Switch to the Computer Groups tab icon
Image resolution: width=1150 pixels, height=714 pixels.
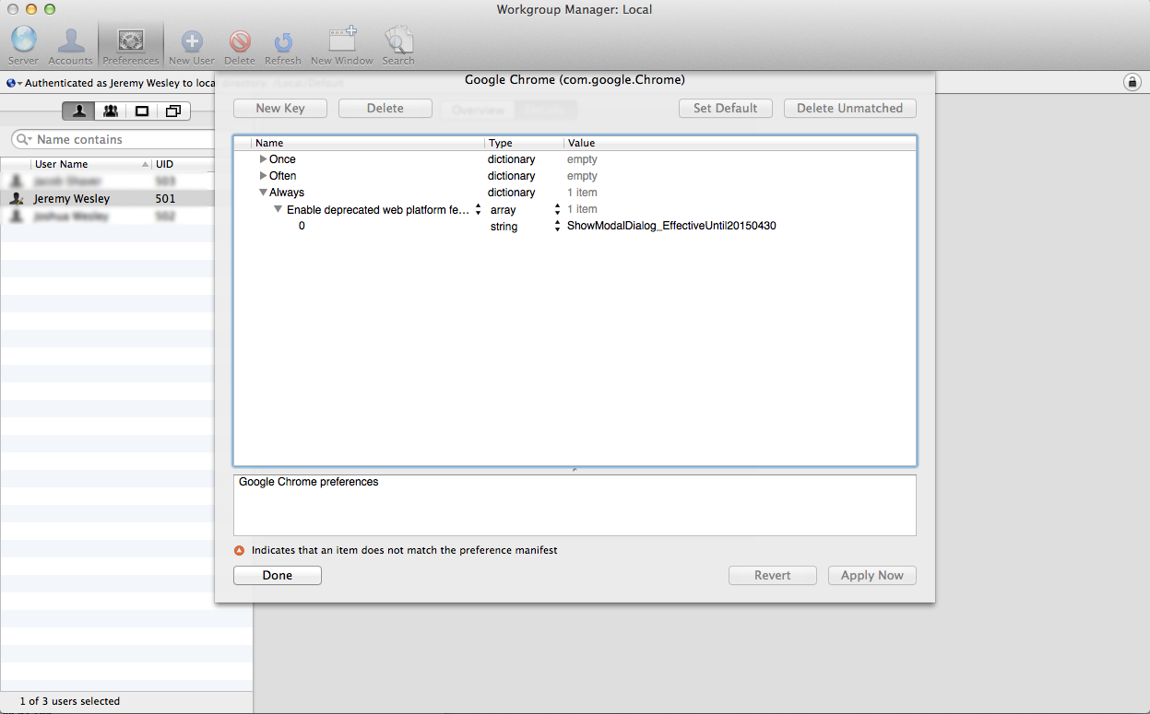point(173,111)
